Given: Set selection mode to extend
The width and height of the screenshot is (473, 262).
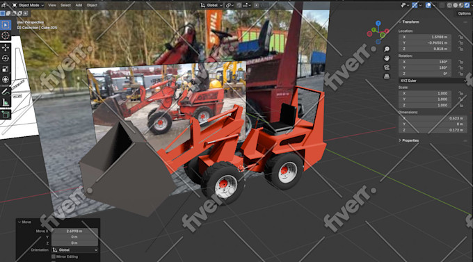Looking at the screenshot, I should (8, 14).
